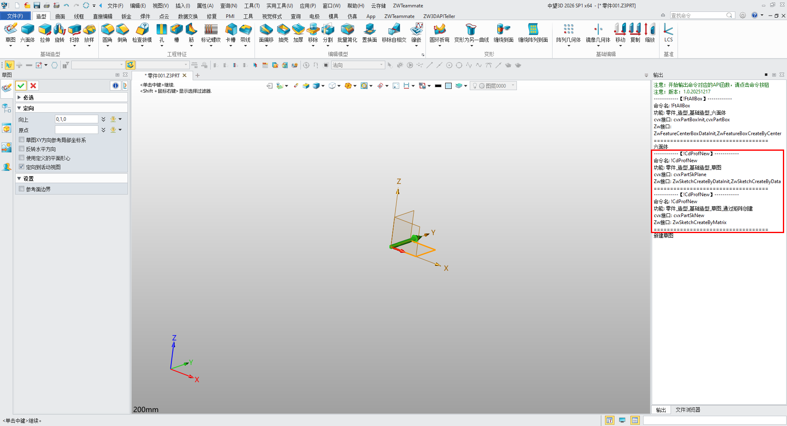Open the 视图(V) menu
787x426 pixels.
[160, 6]
